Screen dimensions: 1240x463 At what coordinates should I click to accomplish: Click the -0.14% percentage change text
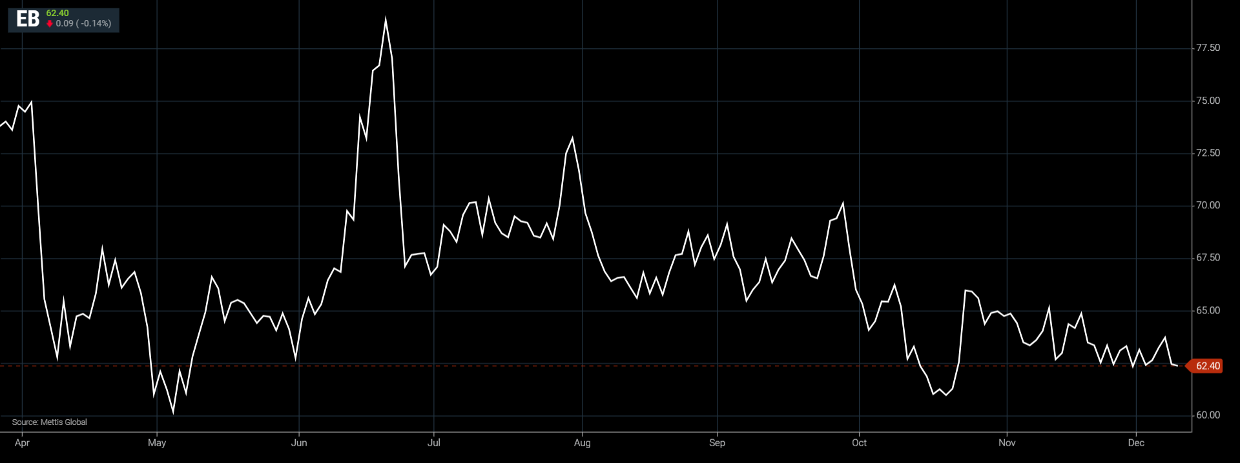(x=94, y=24)
